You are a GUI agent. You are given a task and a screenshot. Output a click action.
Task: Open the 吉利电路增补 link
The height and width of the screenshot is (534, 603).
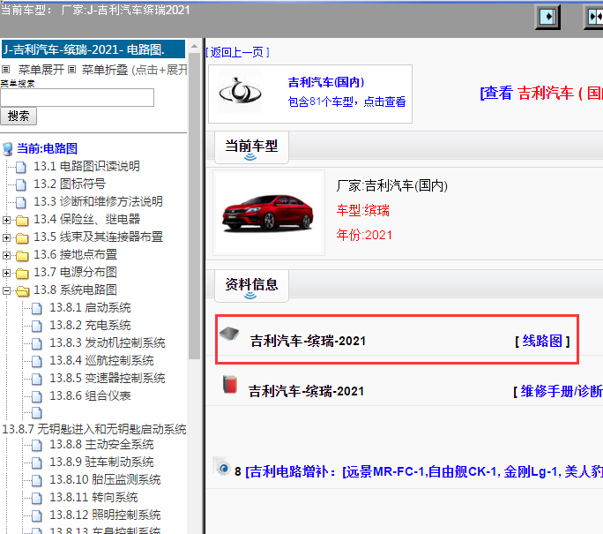point(424,471)
